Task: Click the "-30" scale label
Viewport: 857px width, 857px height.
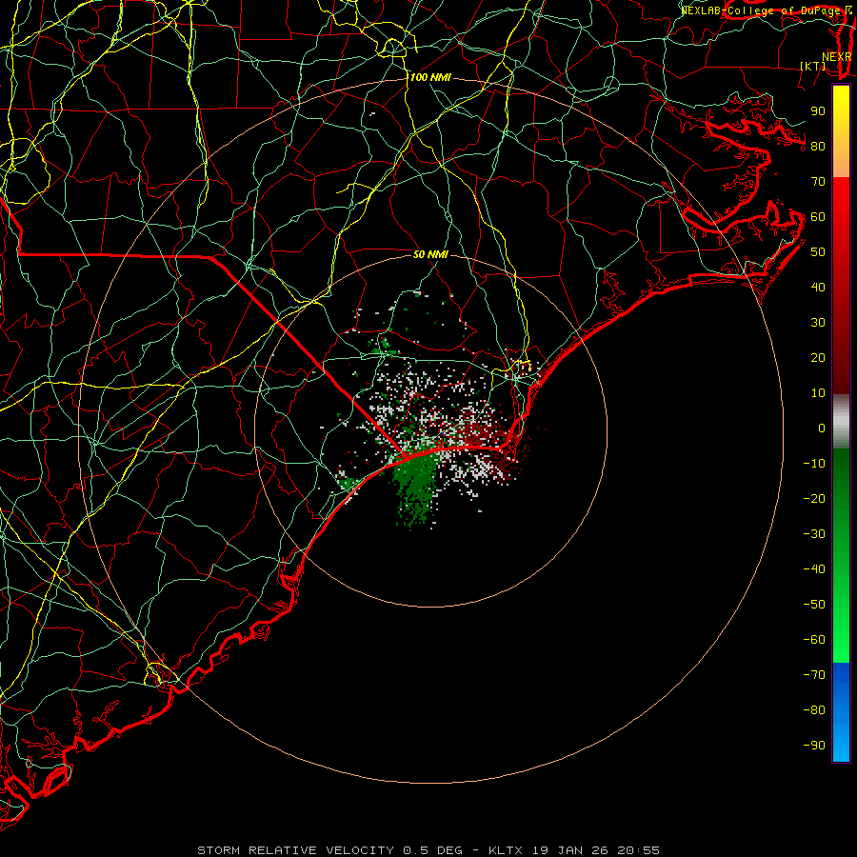Action: pyautogui.click(x=814, y=534)
